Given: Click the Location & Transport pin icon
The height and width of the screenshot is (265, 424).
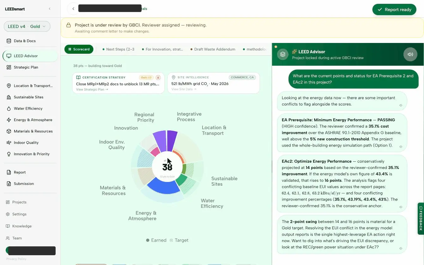Looking at the screenshot, I should [x=9, y=86].
